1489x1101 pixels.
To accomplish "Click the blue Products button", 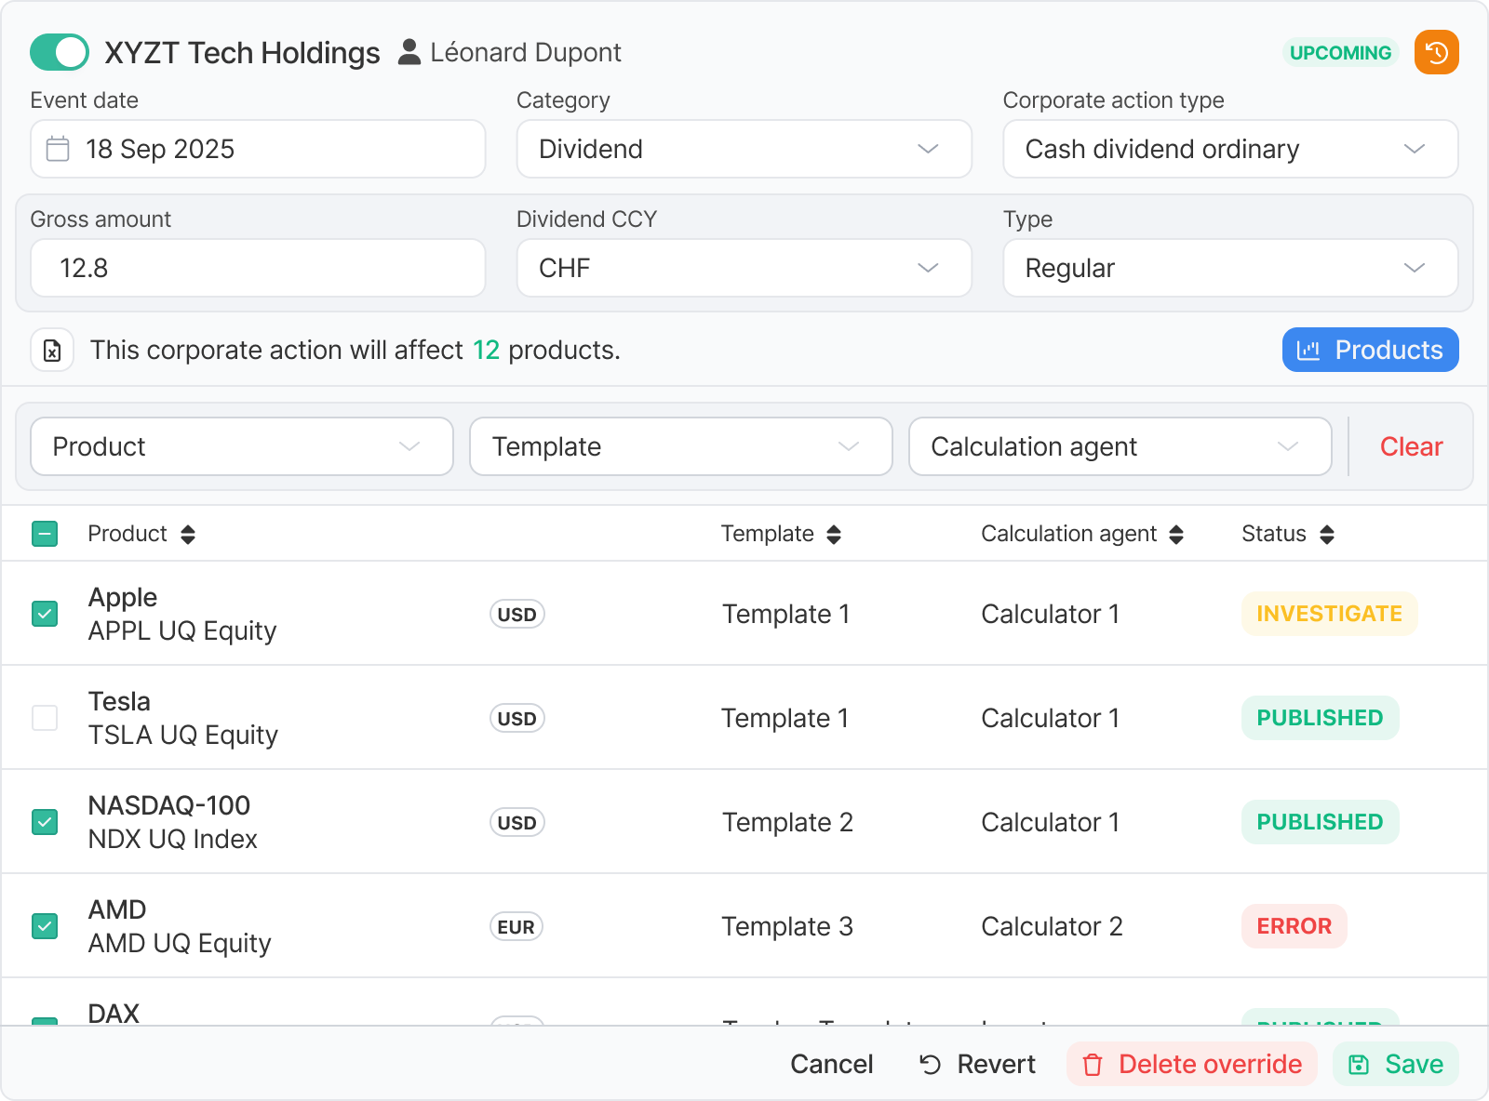I will point(1370,350).
